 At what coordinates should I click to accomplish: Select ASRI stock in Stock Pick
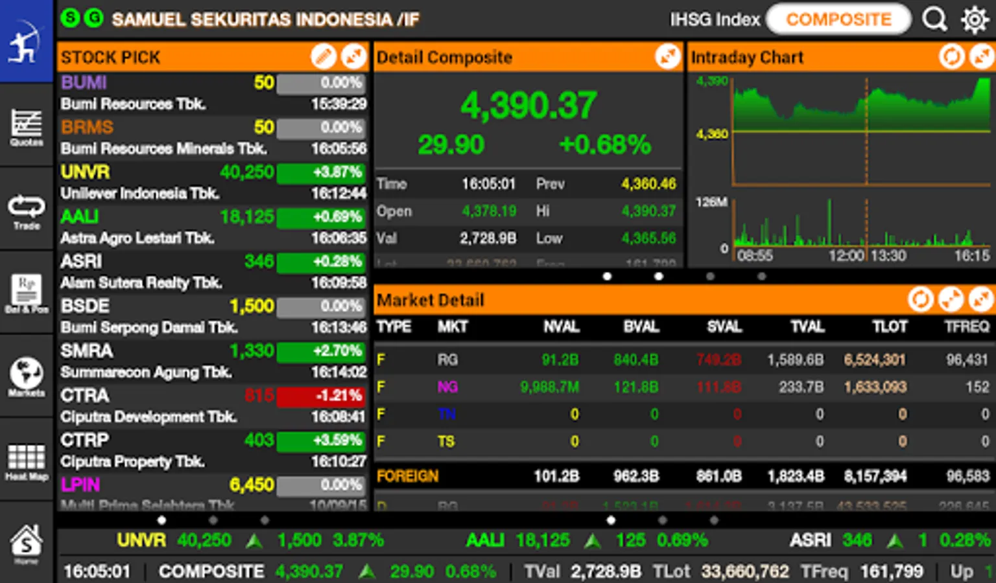[x=213, y=272]
